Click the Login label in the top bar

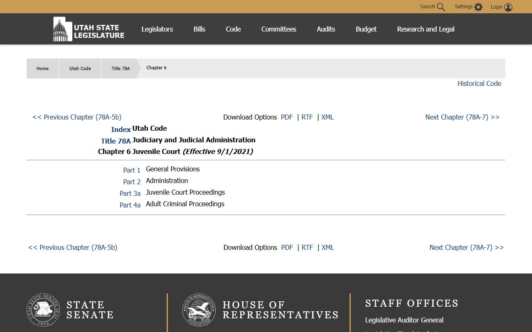[x=497, y=7]
